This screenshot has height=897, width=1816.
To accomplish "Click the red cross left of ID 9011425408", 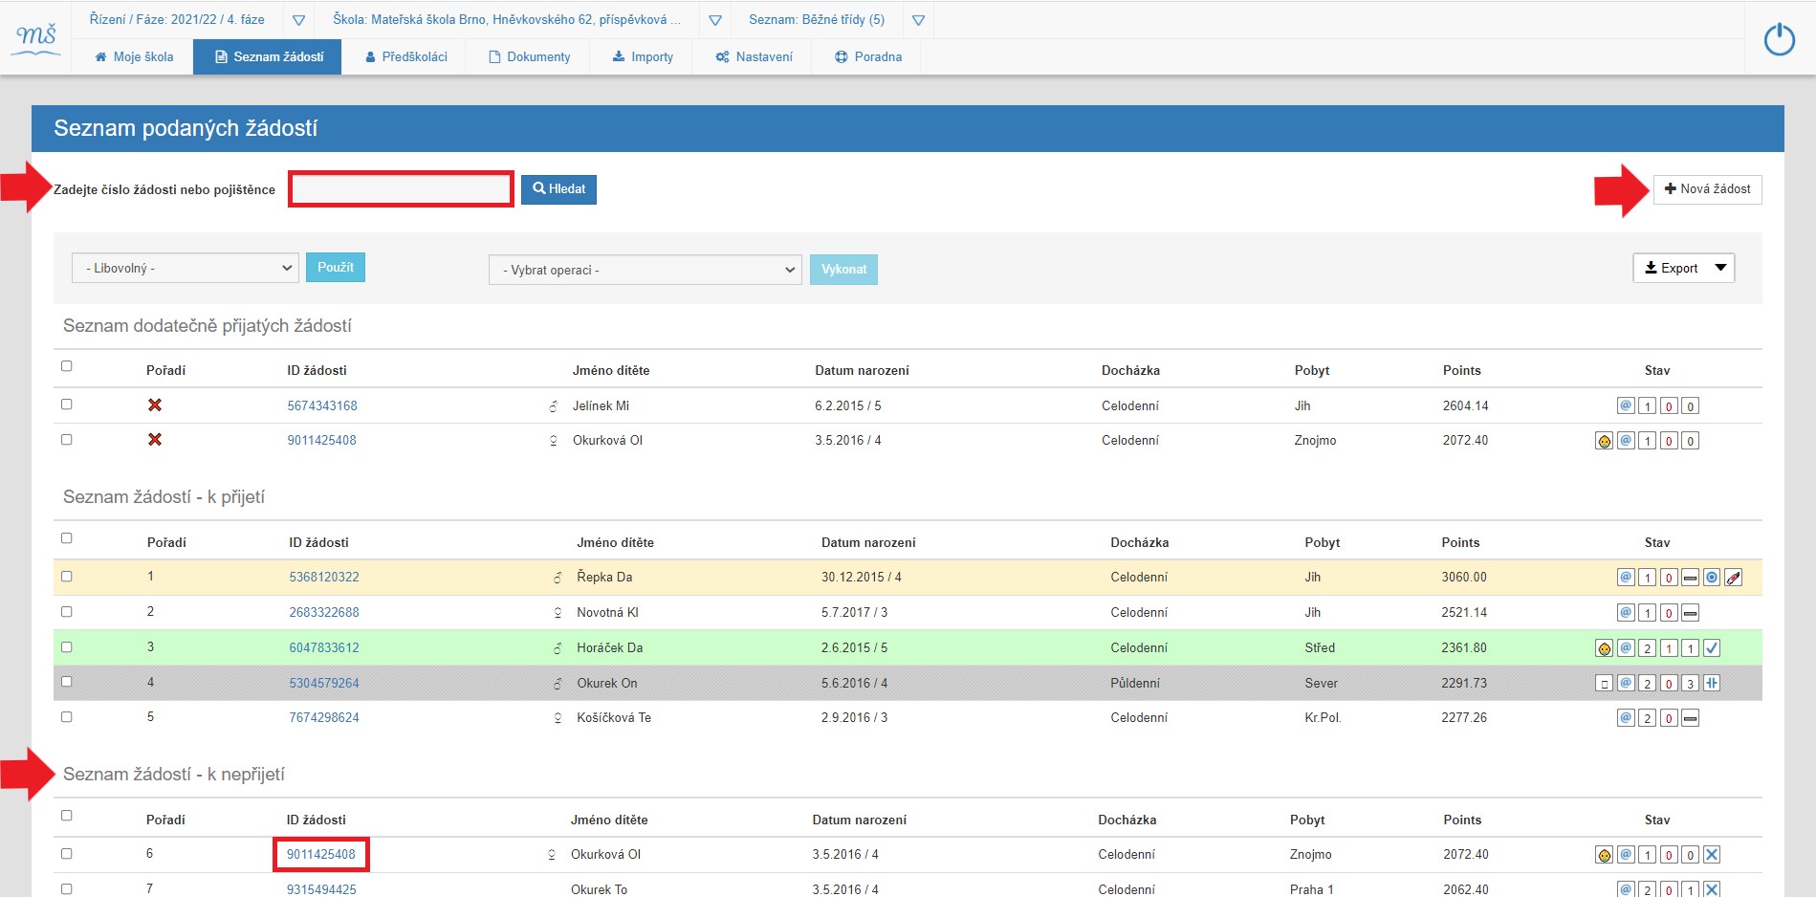I will 155,440.
